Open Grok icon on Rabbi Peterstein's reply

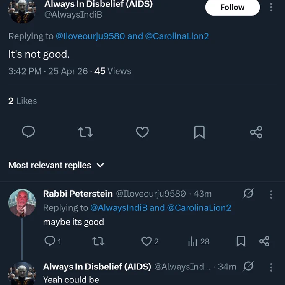(x=248, y=193)
